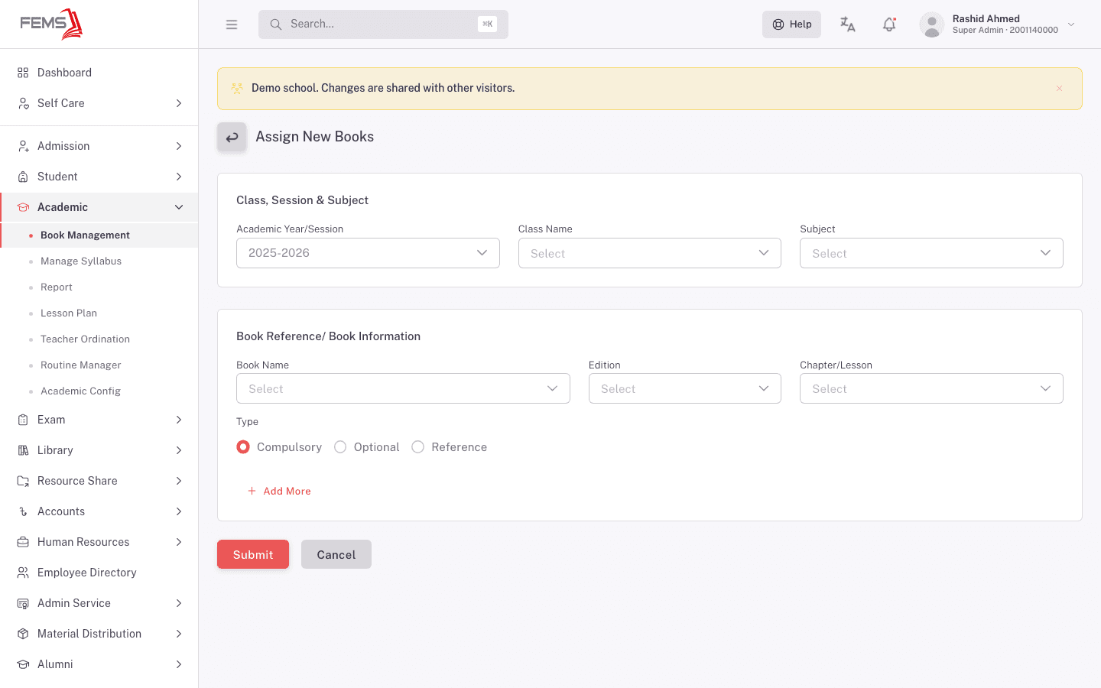This screenshot has width=1101, height=688.
Task: Open Manage Syllabus submenu item
Action: 99,261
